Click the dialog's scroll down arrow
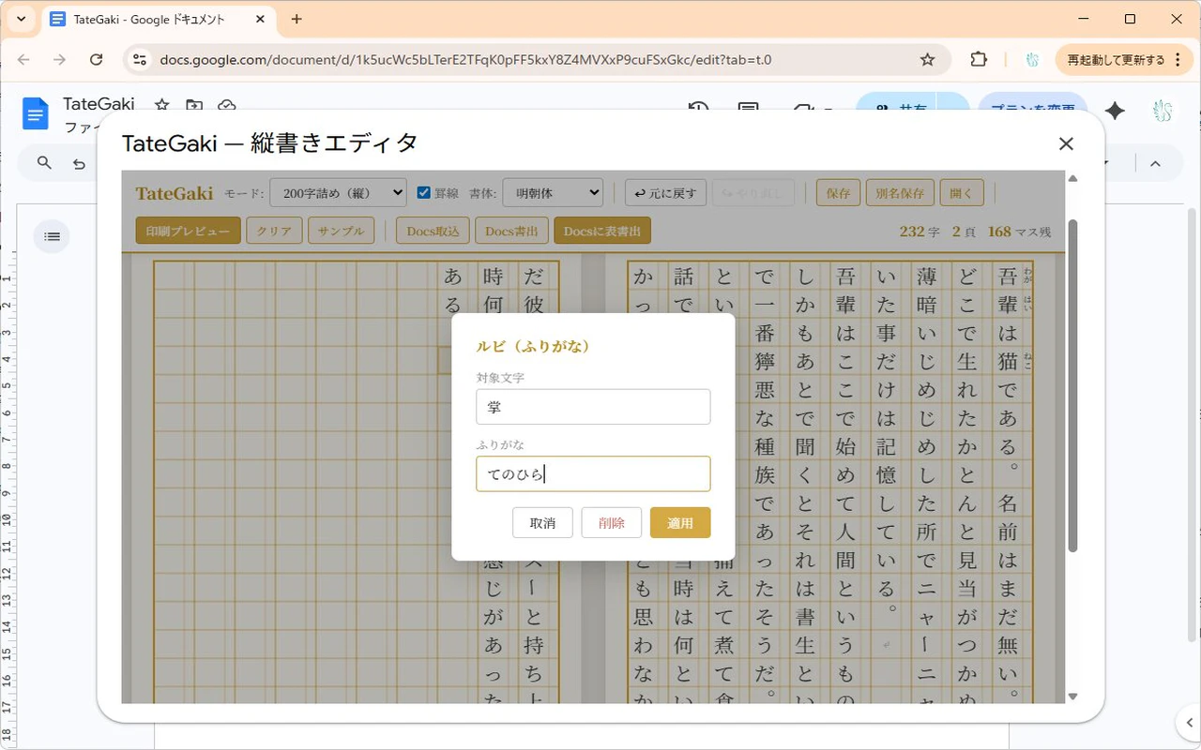Viewport: 1201px width, 750px height. coord(1073,697)
